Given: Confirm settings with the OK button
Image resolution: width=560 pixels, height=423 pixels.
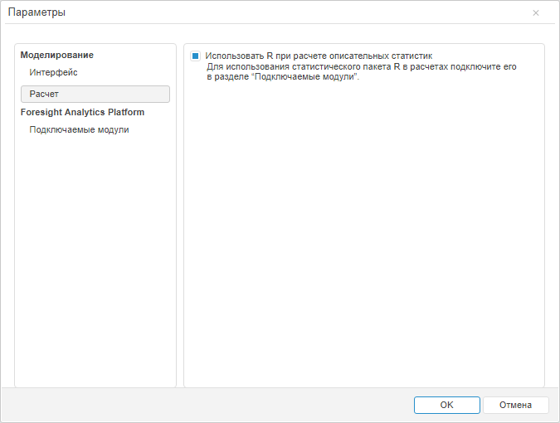Looking at the screenshot, I should point(446,405).
